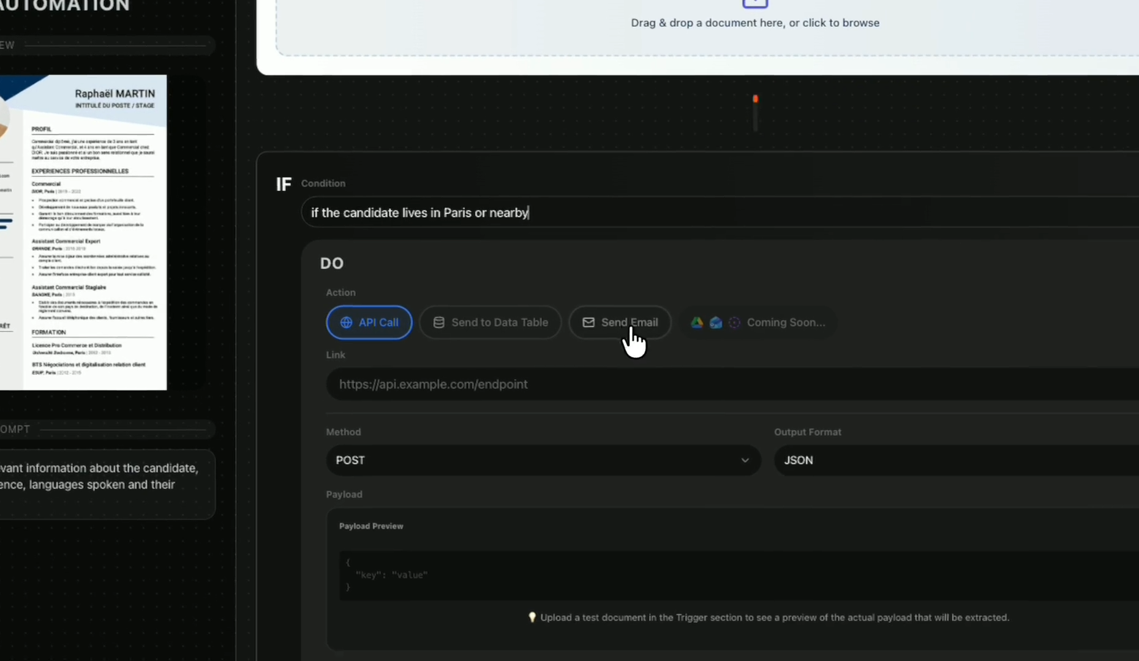Click the data table icon beside Send to Data Table

tap(438, 323)
